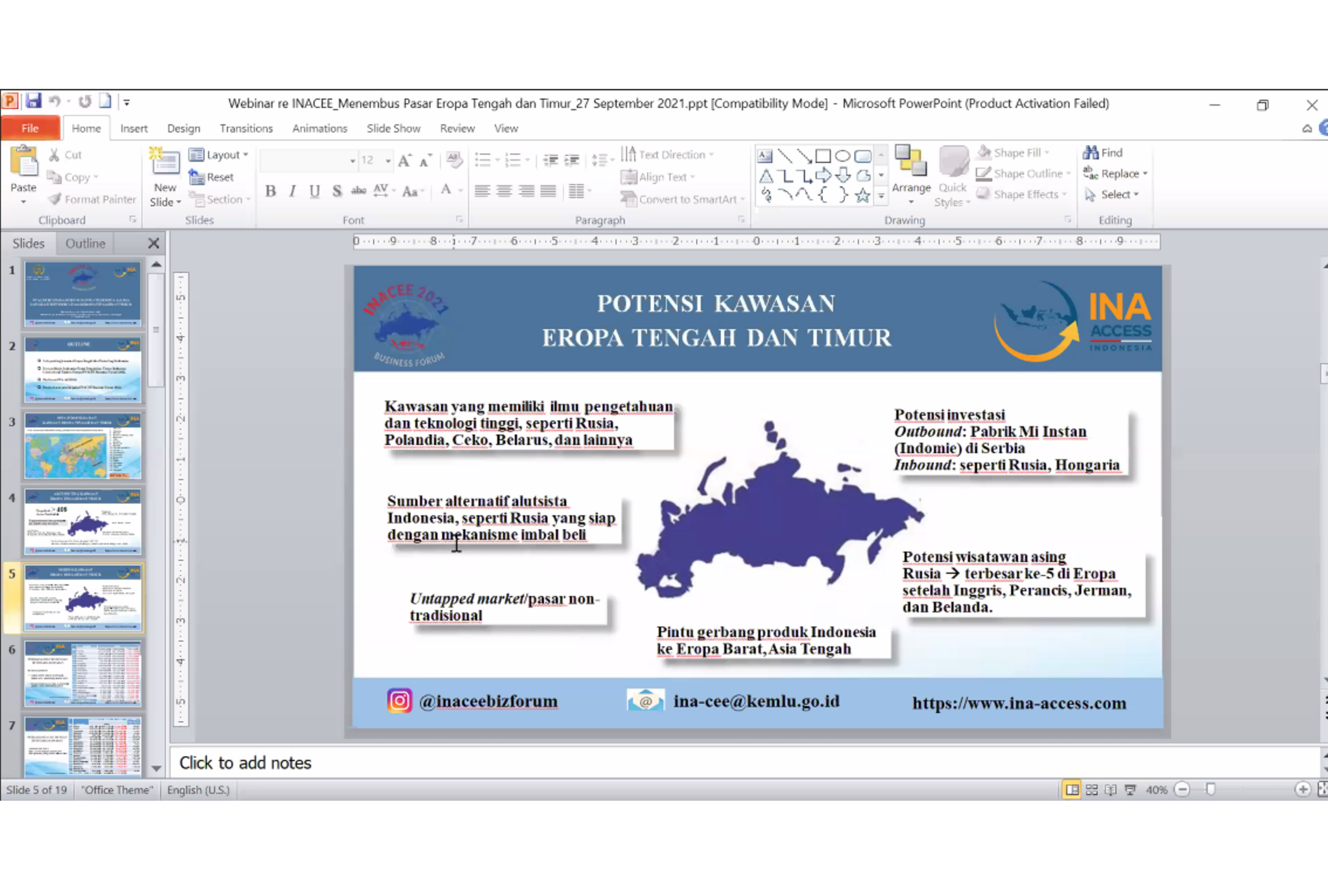Close the slides pane with X
This screenshot has width=1328, height=885.
(x=154, y=243)
